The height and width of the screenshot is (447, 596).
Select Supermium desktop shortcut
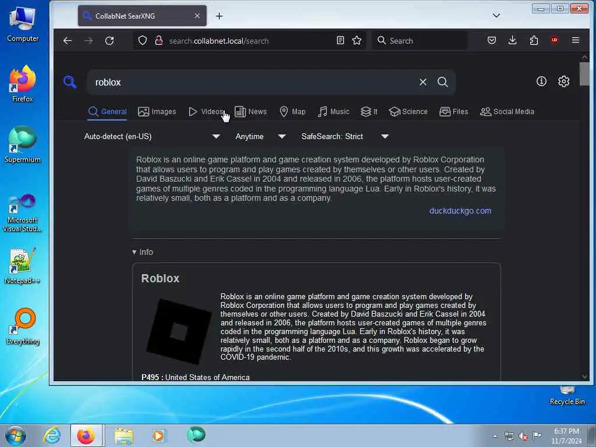tap(23, 144)
